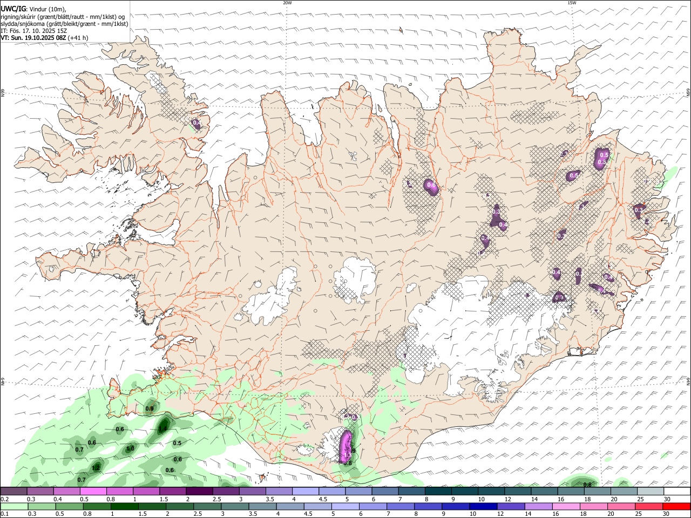Pick the darkest purple swatch at 2 on the snow scale
The image size is (691, 518).
199,492
